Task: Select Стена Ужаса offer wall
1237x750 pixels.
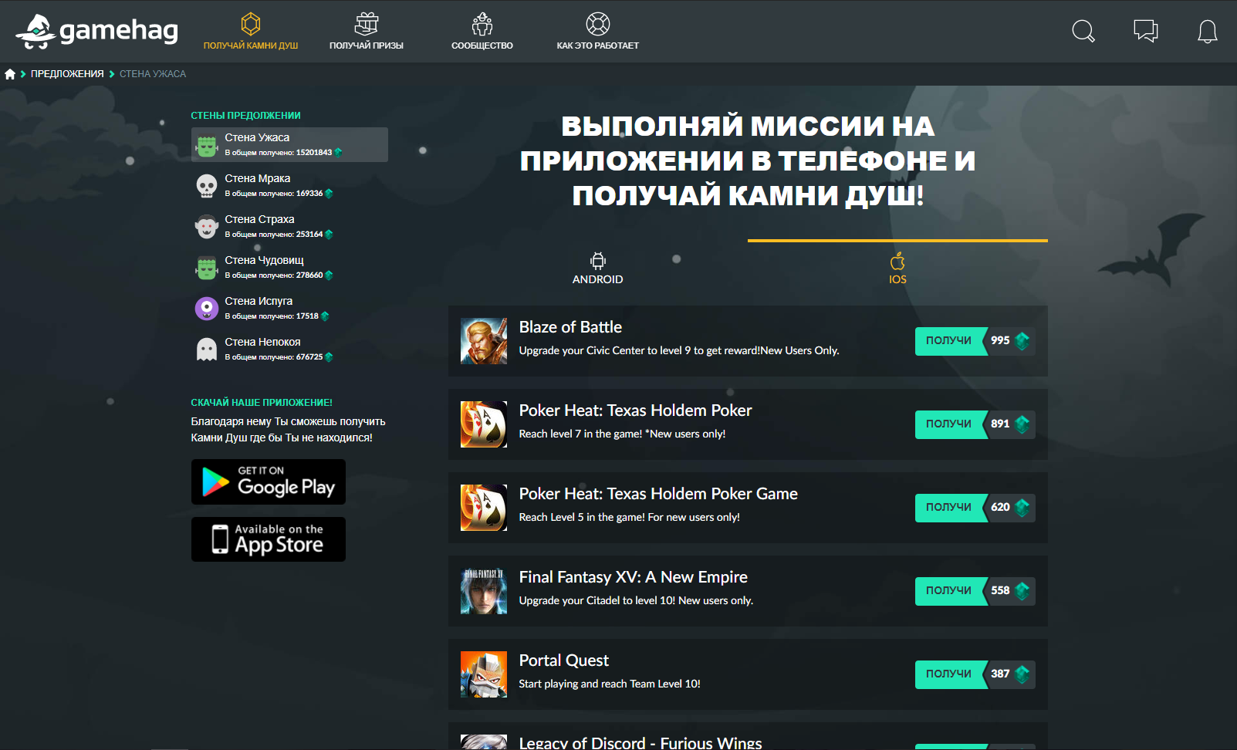Action: tap(289, 144)
